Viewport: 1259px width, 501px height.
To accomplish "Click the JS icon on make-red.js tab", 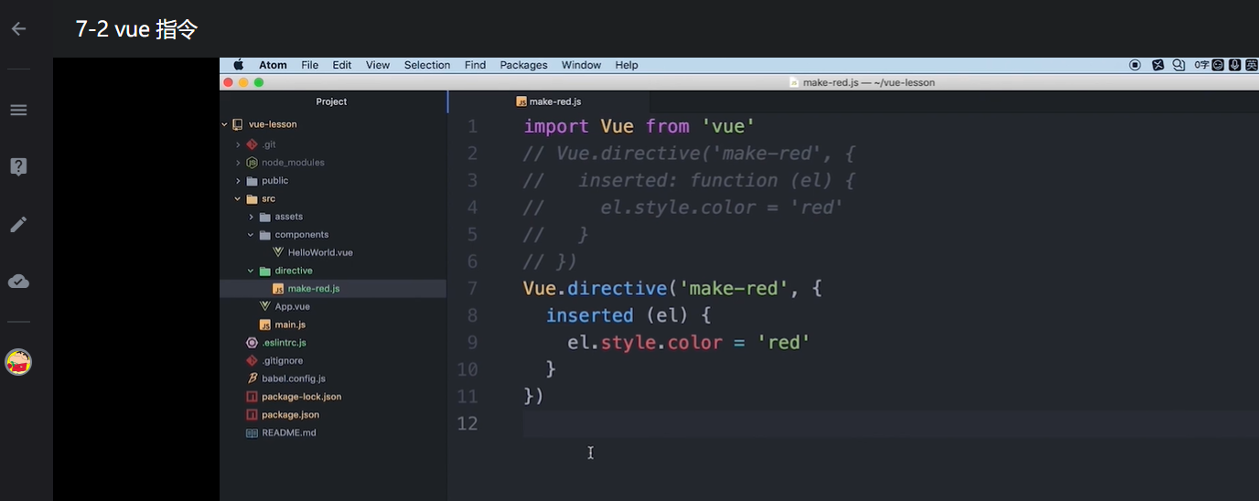I will tap(522, 101).
